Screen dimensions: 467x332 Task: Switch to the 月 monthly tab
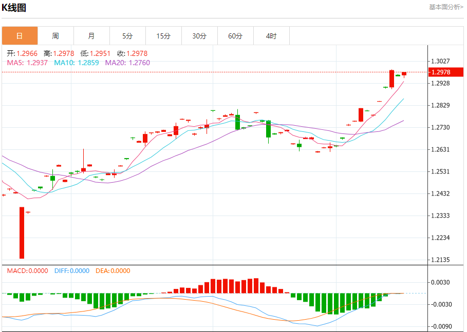(92, 36)
